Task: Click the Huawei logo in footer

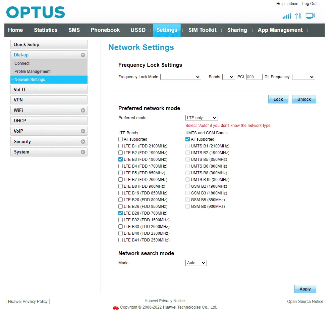Action: 116,308
